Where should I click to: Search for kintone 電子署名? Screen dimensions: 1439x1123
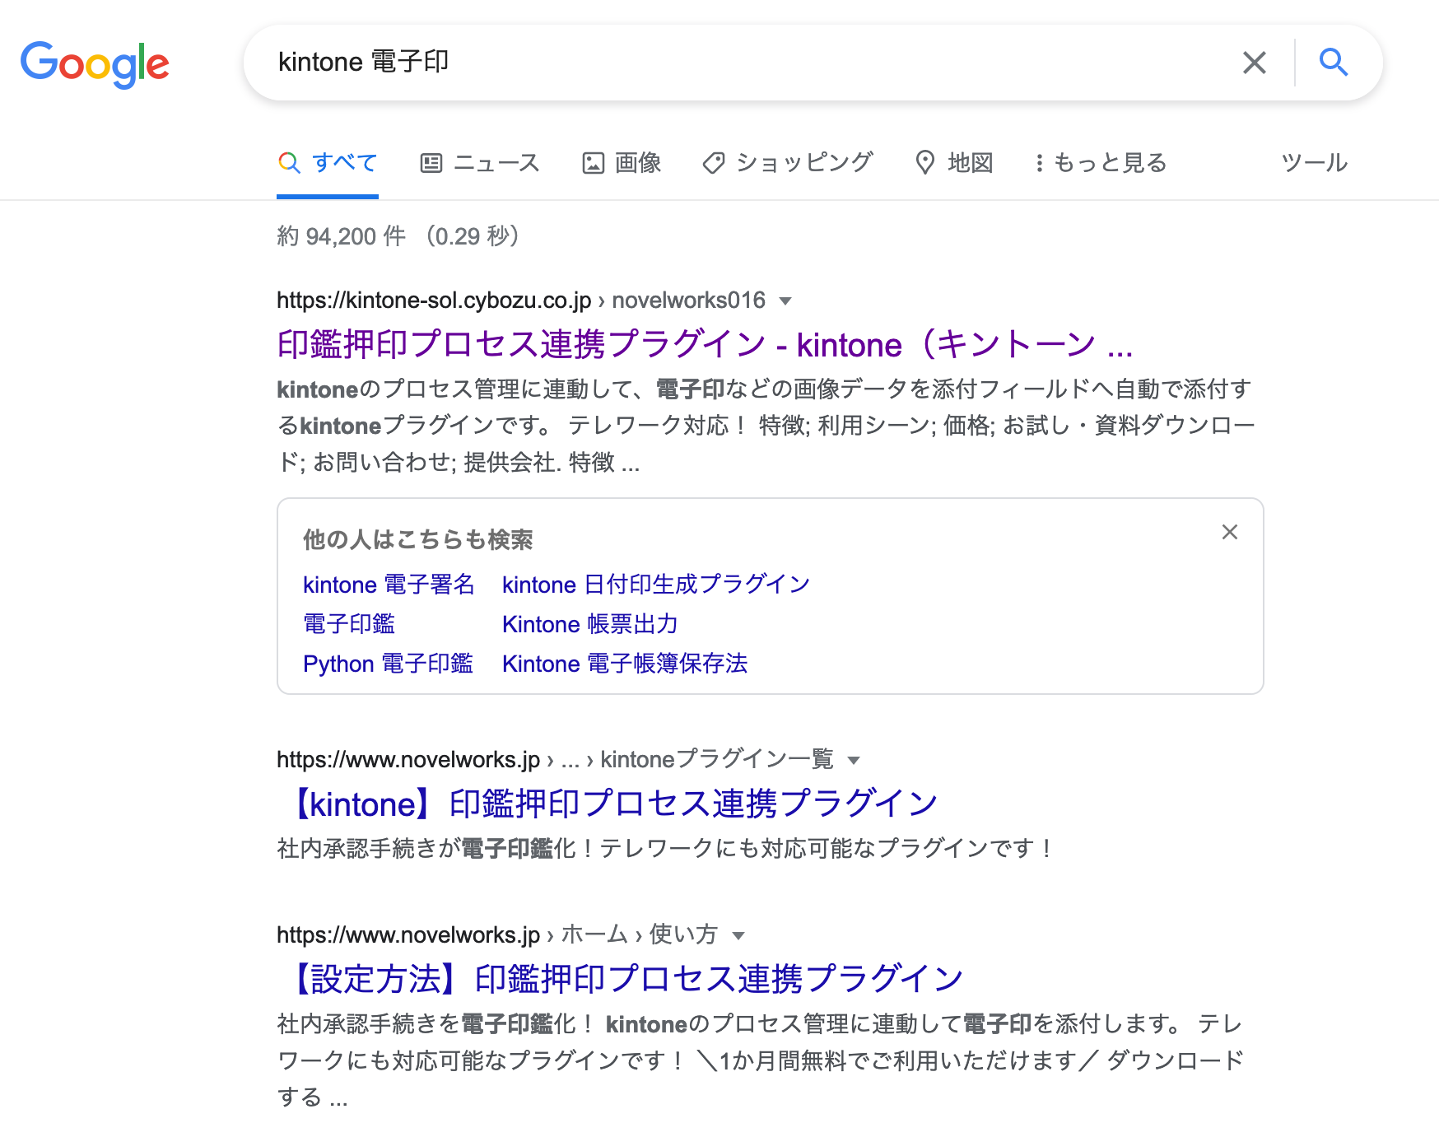[x=389, y=585]
